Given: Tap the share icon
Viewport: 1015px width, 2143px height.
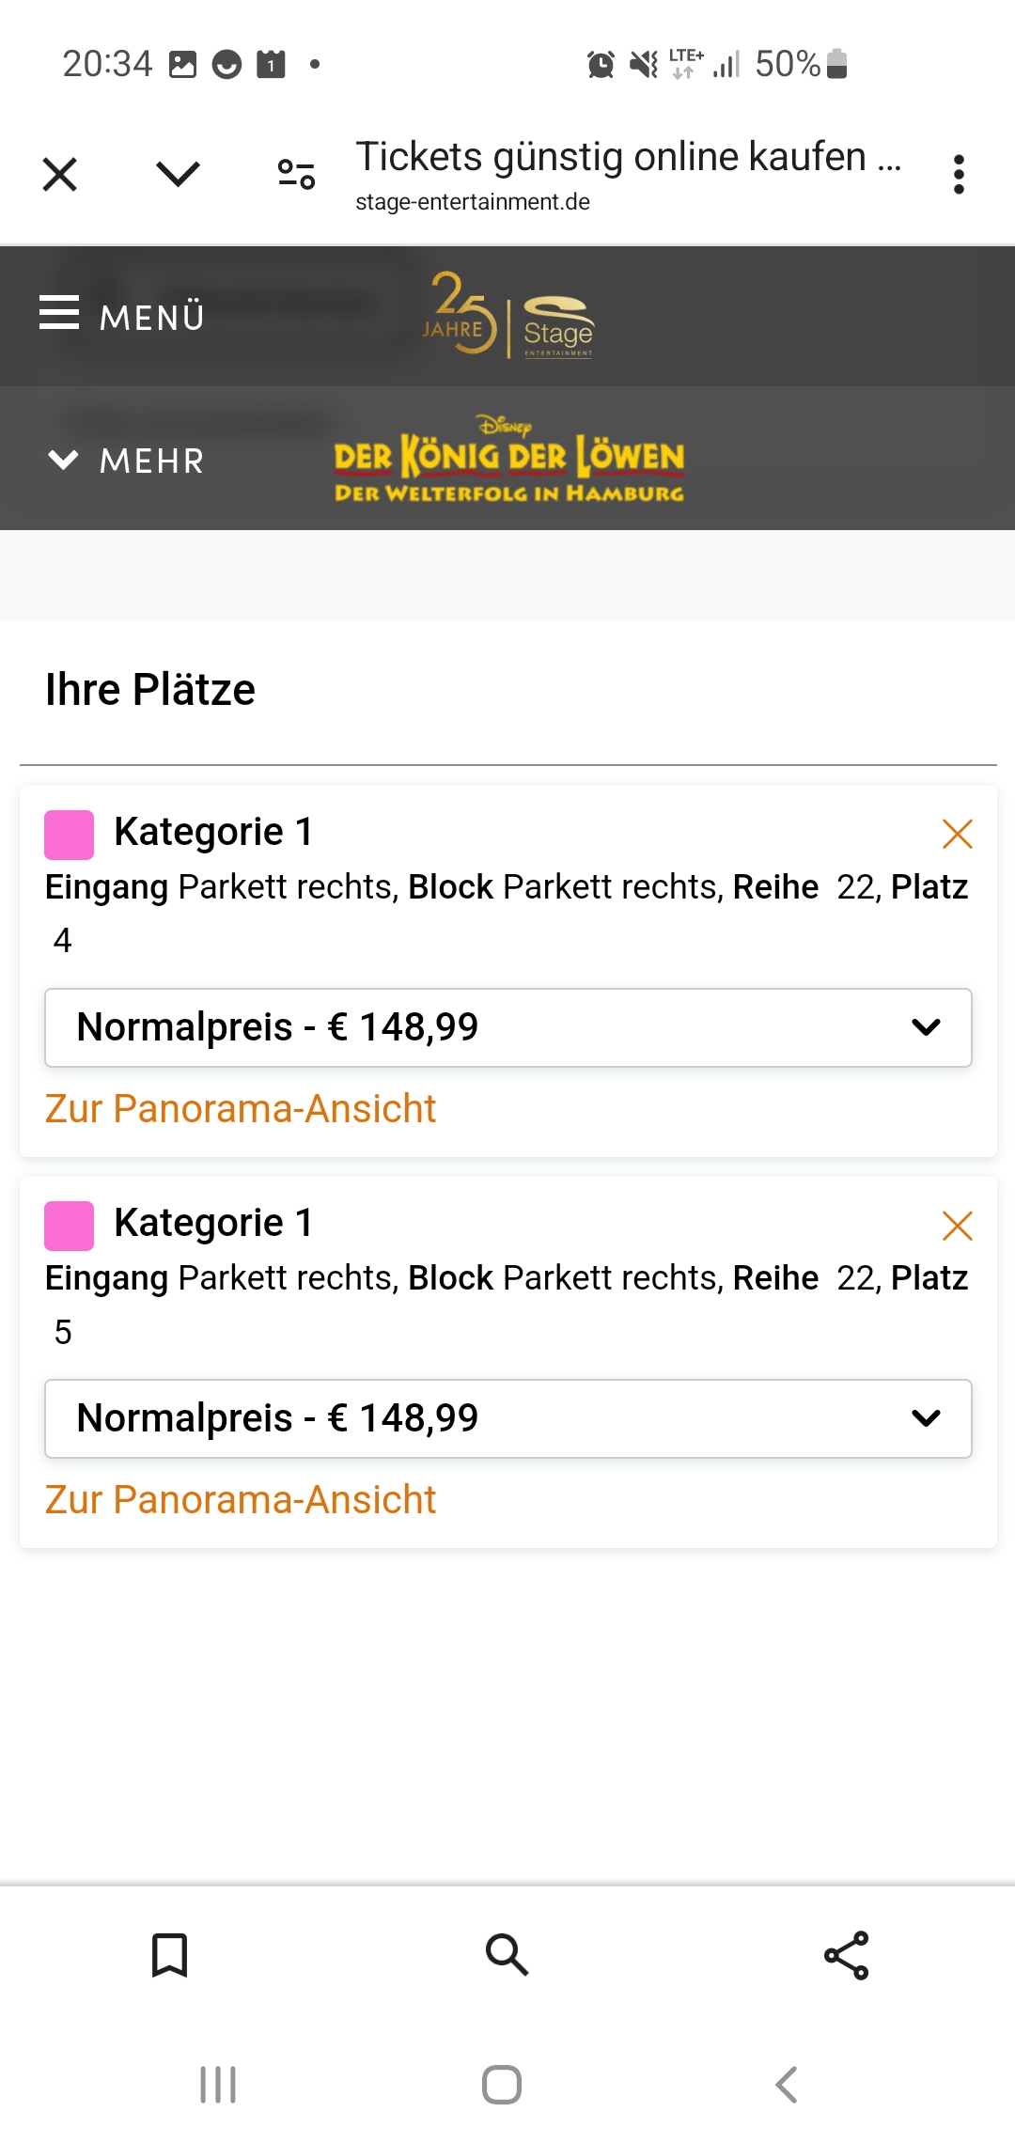Looking at the screenshot, I should point(846,1956).
